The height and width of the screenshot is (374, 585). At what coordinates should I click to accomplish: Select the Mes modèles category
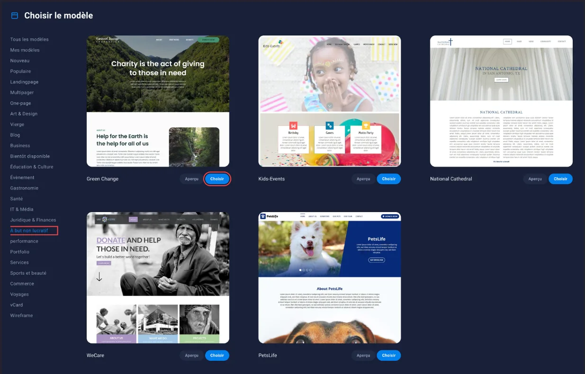coord(25,50)
